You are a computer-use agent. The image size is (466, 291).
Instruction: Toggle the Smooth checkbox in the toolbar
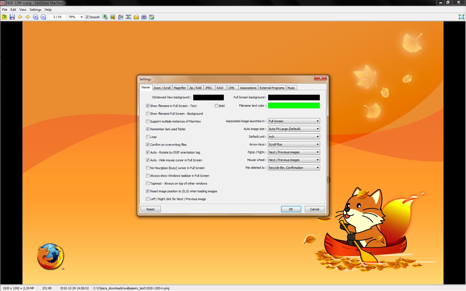tap(87, 17)
